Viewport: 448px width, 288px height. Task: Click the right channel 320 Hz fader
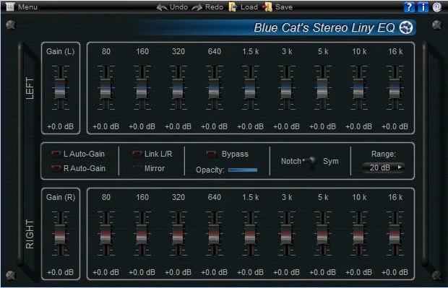coord(178,234)
